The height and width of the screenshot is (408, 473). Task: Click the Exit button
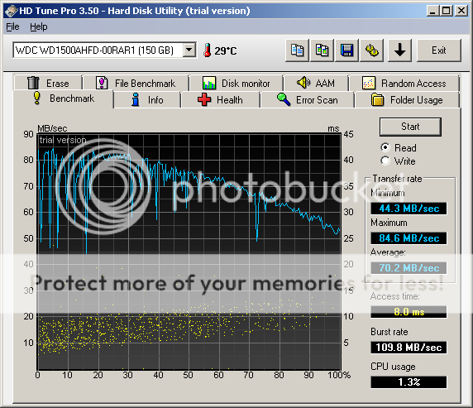[439, 50]
